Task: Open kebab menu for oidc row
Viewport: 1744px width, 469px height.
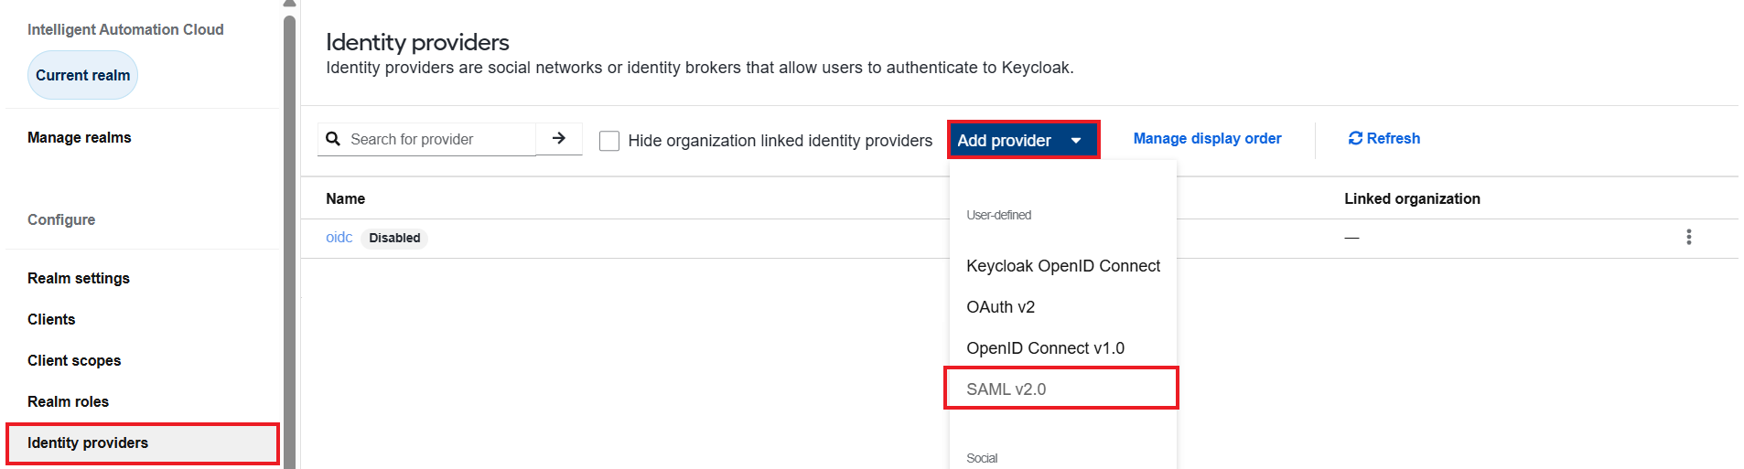Action: click(x=1688, y=238)
